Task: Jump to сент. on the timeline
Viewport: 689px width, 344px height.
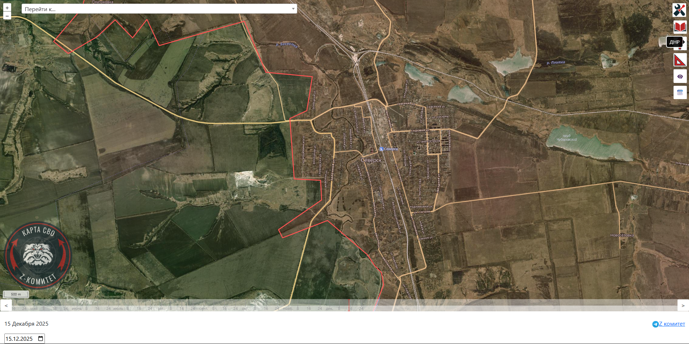Action: (204, 308)
